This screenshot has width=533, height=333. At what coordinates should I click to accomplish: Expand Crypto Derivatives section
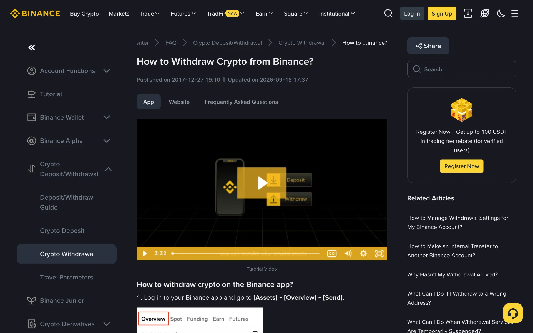coord(107,324)
